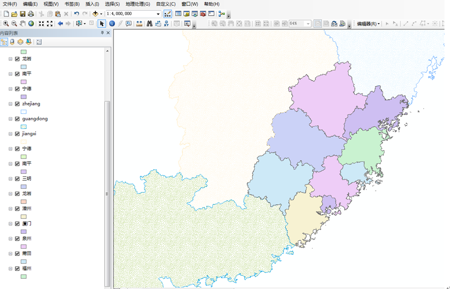Open the red ArcToolbox icon

click(203, 14)
